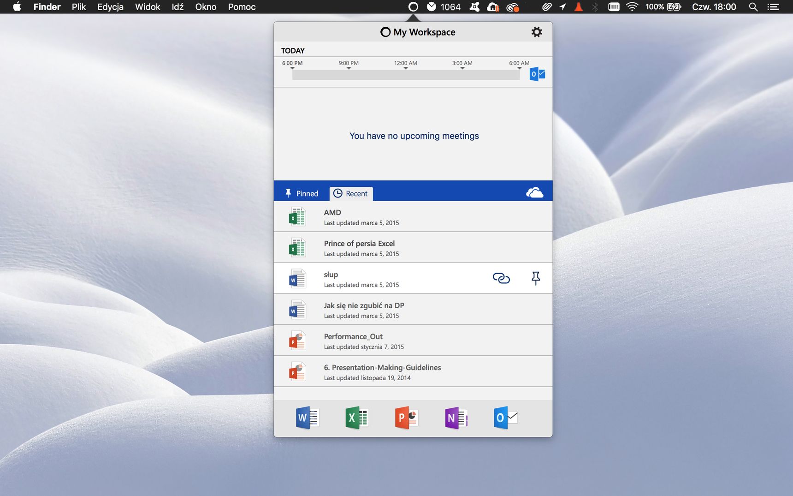Copy link for the słup document
793x496 pixels.
coord(501,278)
